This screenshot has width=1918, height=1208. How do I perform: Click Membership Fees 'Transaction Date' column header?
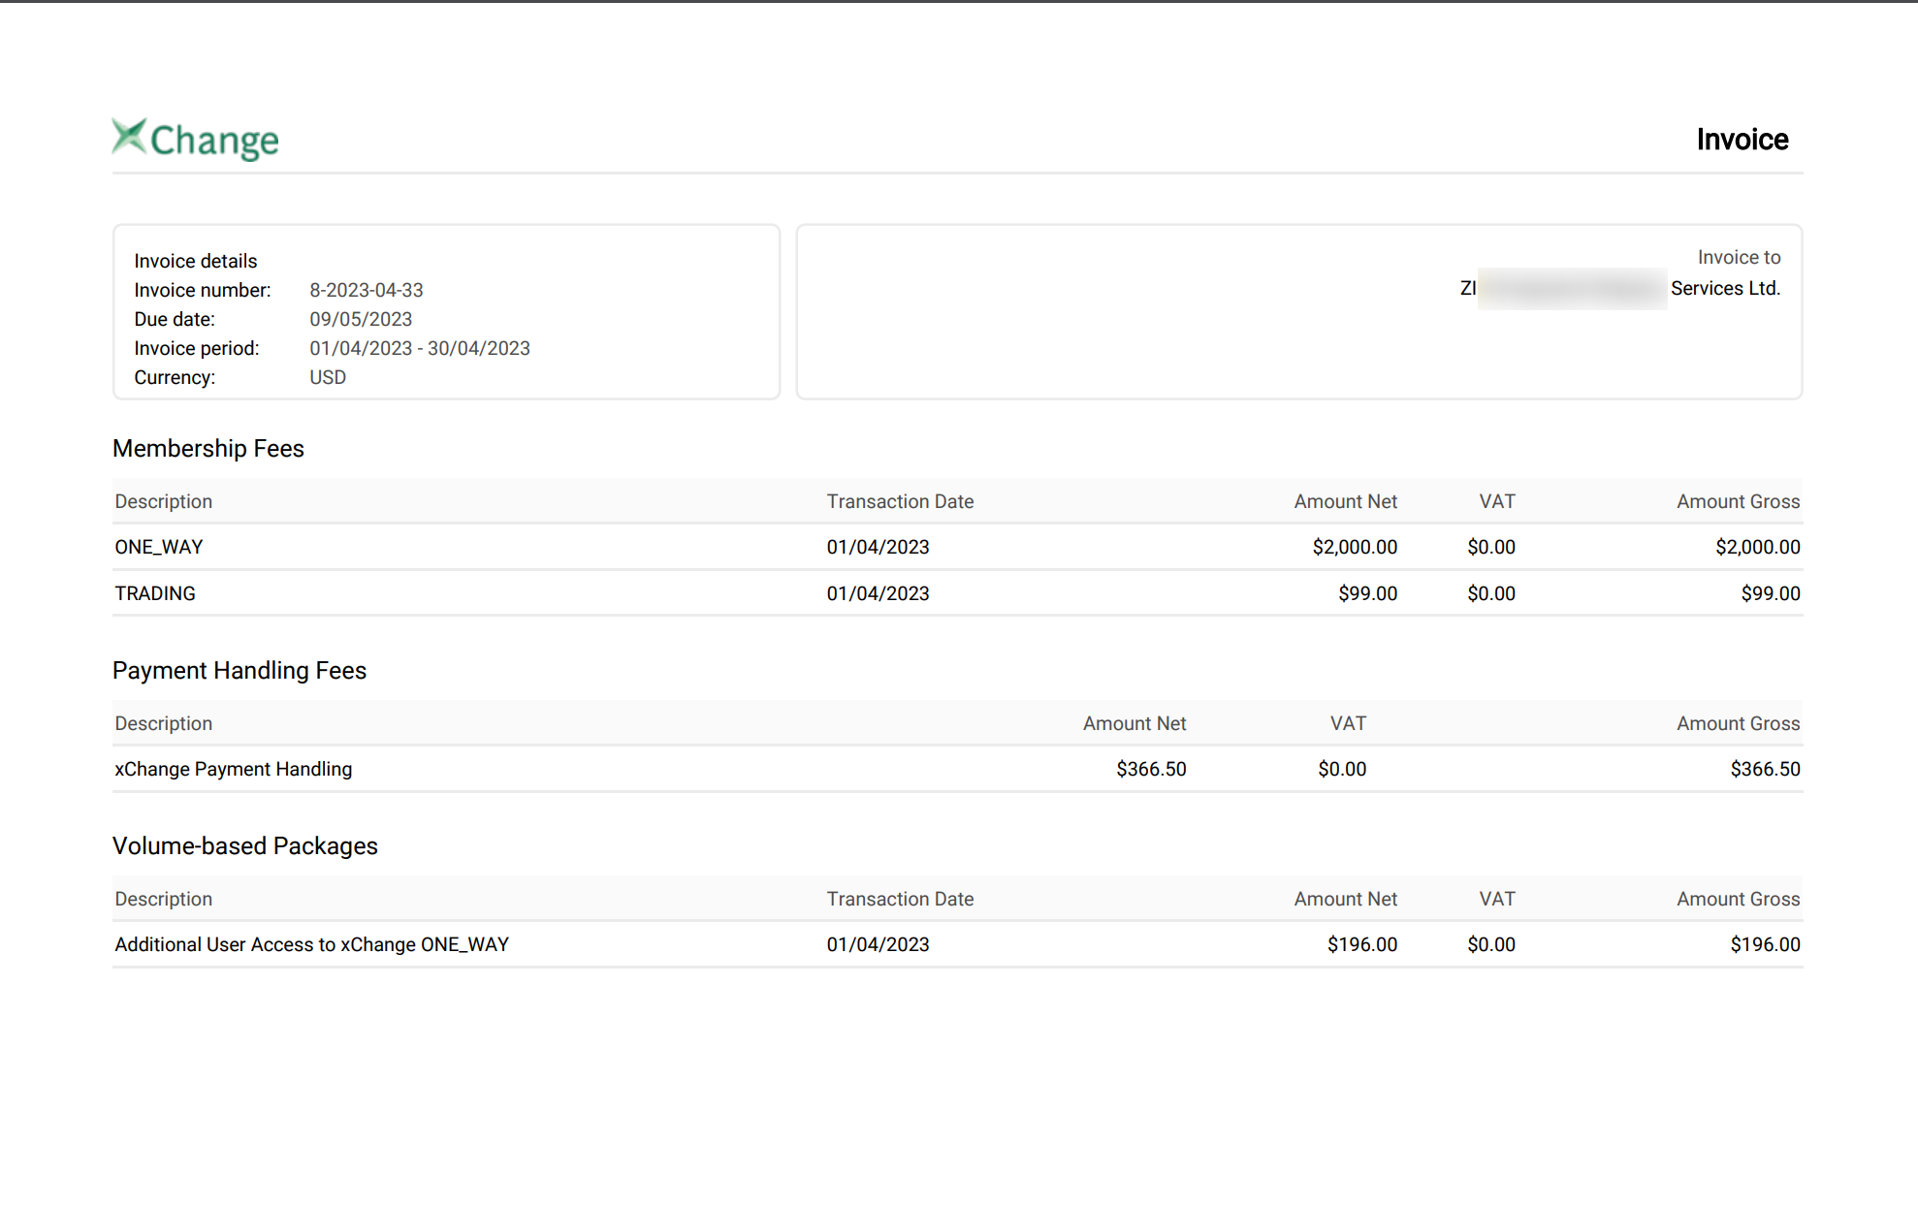pyautogui.click(x=900, y=501)
